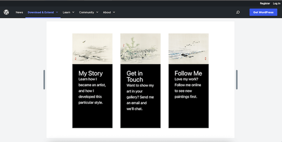The height and width of the screenshot is (142, 282).
Task: Open the search magnifier icon
Action: coord(238,12)
